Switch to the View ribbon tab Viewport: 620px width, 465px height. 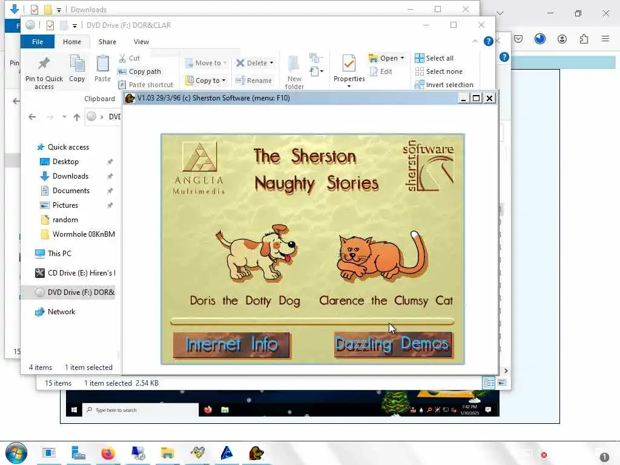click(141, 42)
